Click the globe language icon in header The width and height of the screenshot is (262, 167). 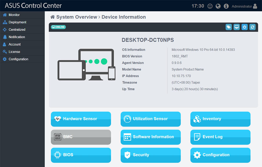[218, 6]
